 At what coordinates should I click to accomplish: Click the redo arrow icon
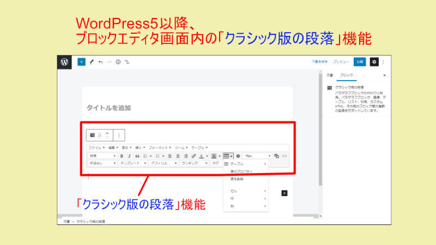(x=110, y=62)
